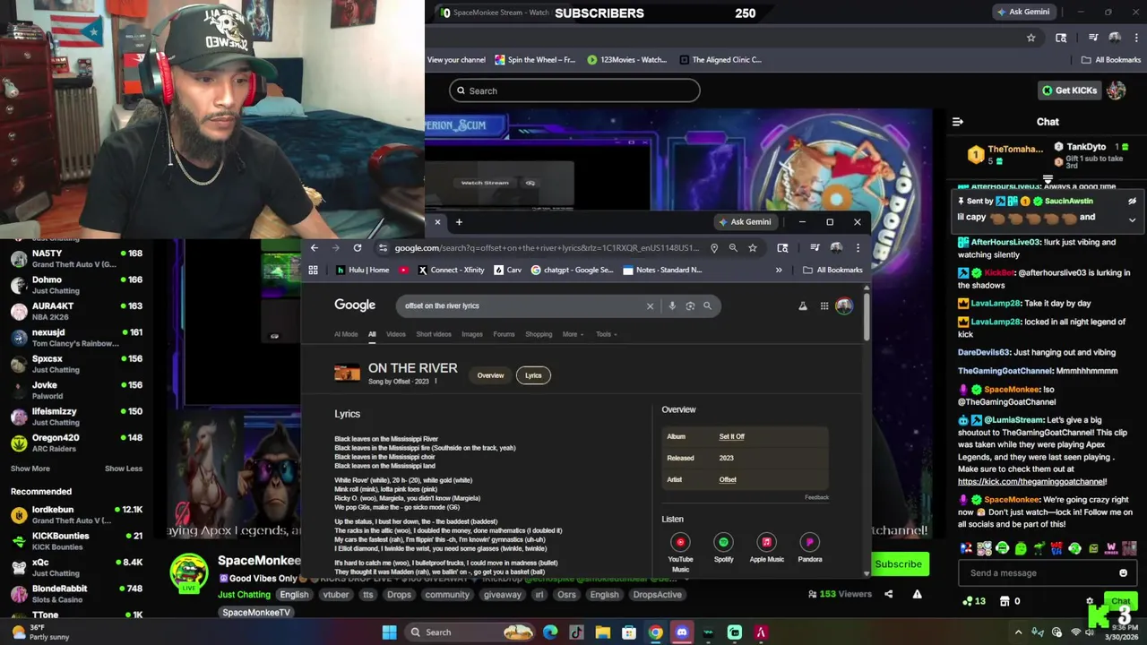Screen dimensions: 1147x645
Task: Open the Windows Start menu
Action: [389, 632]
